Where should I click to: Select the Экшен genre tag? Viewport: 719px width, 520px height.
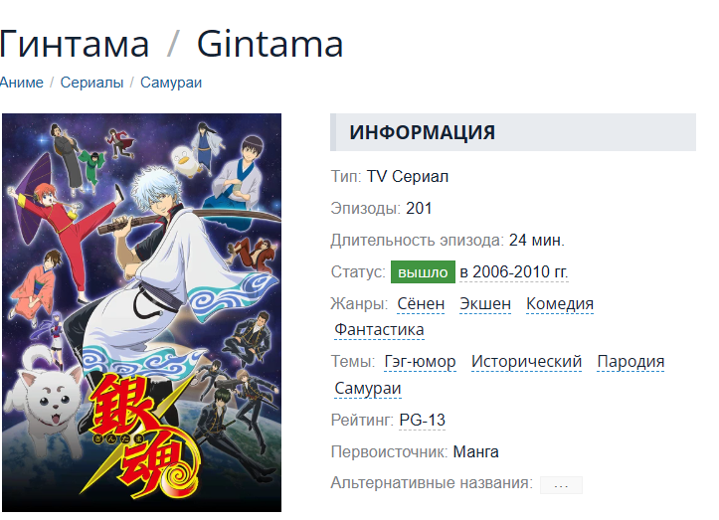(x=485, y=304)
